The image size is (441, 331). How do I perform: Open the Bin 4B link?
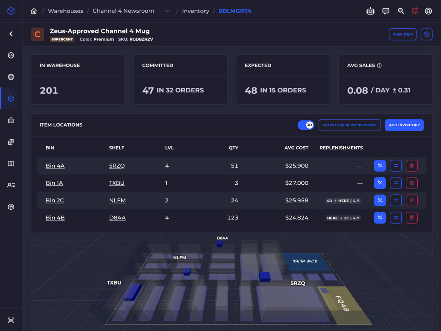(55, 218)
